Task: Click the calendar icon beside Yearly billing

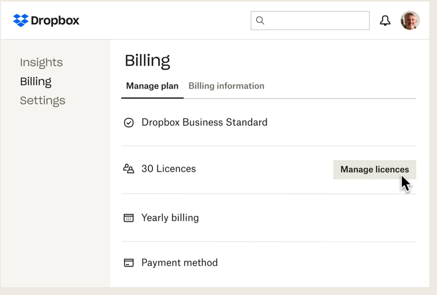Action: 129,218
